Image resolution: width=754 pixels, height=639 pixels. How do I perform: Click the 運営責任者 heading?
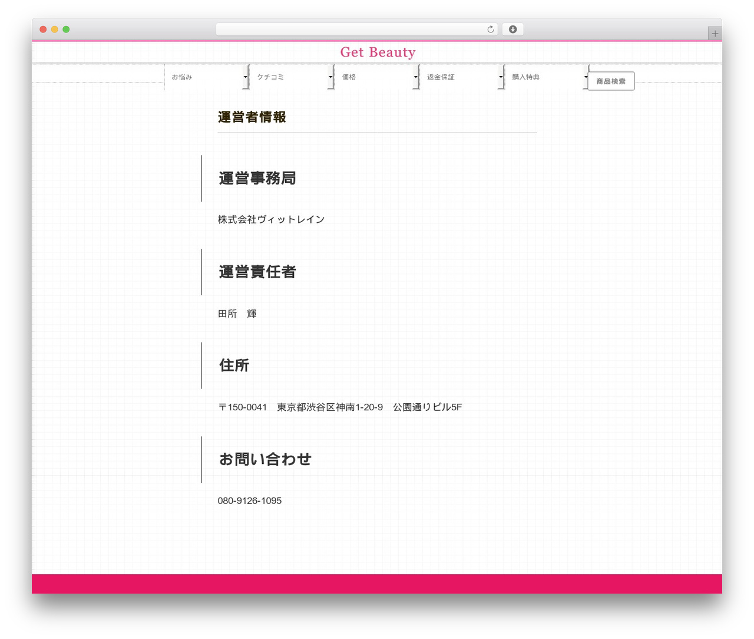257,272
